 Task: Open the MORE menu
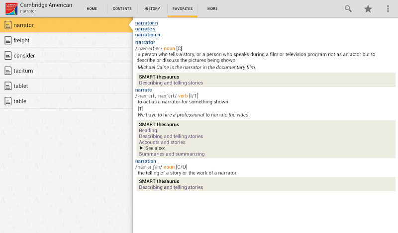[x=212, y=8]
